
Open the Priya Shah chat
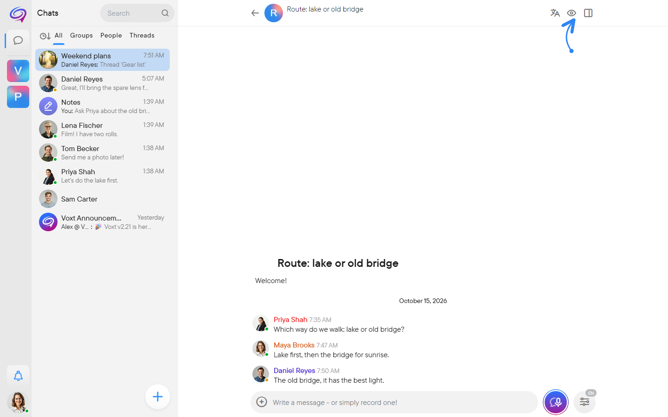(103, 176)
